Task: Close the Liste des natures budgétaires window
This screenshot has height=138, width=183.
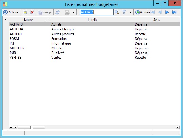Action: point(175,3)
